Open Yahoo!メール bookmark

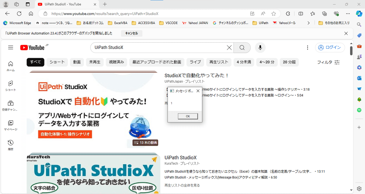284,23
